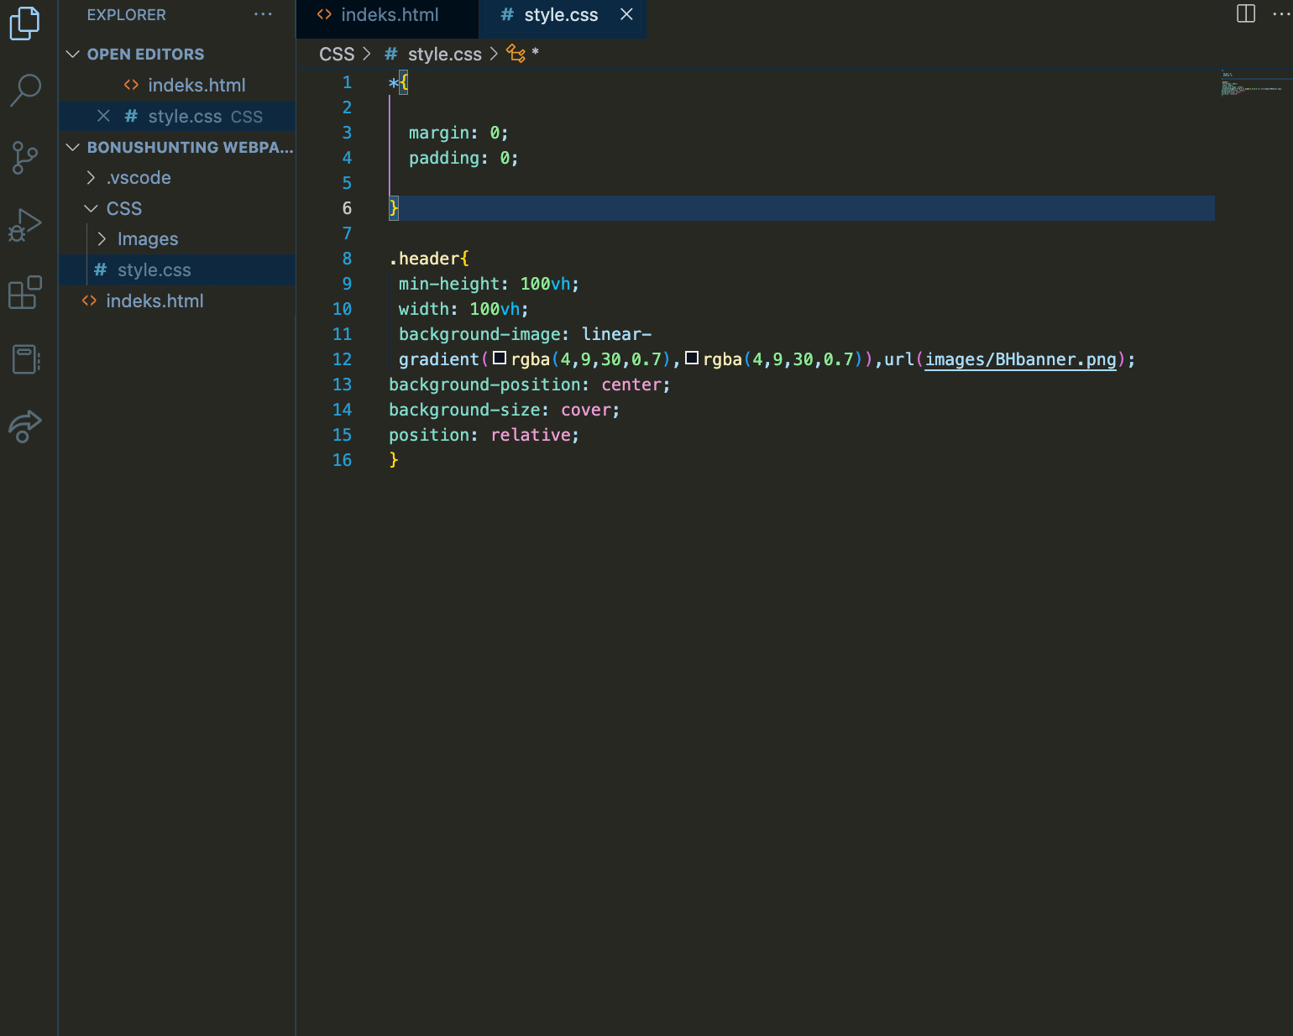Click the CSS breadcrumb segment

click(x=337, y=54)
